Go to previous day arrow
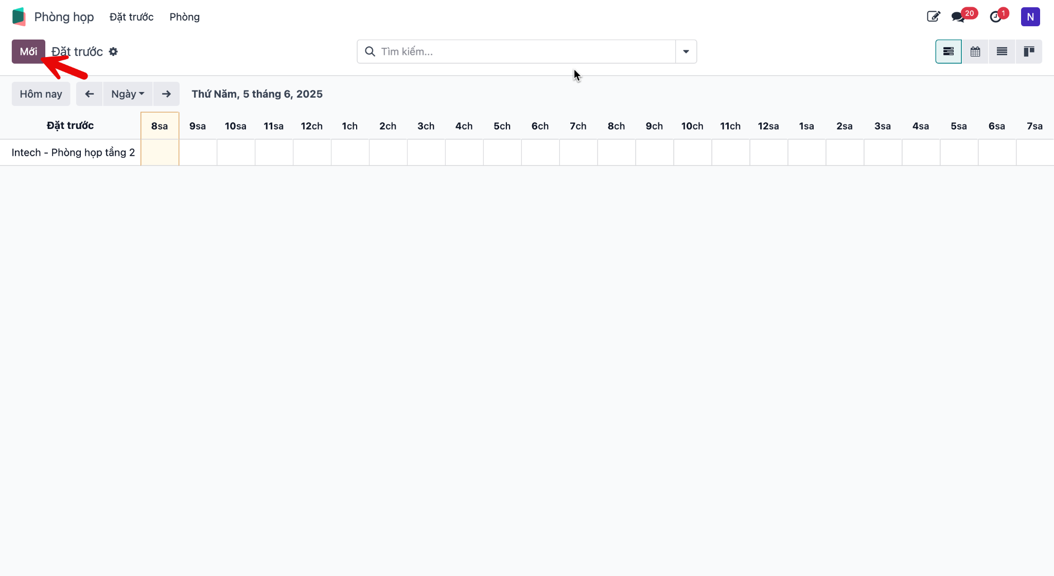 pyautogui.click(x=89, y=94)
